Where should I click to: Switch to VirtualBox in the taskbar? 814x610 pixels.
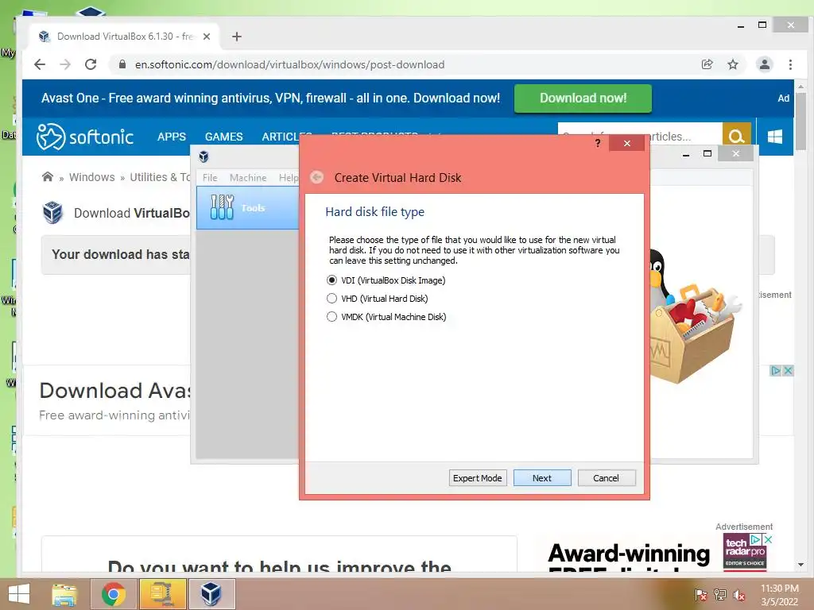[x=211, y=594]
